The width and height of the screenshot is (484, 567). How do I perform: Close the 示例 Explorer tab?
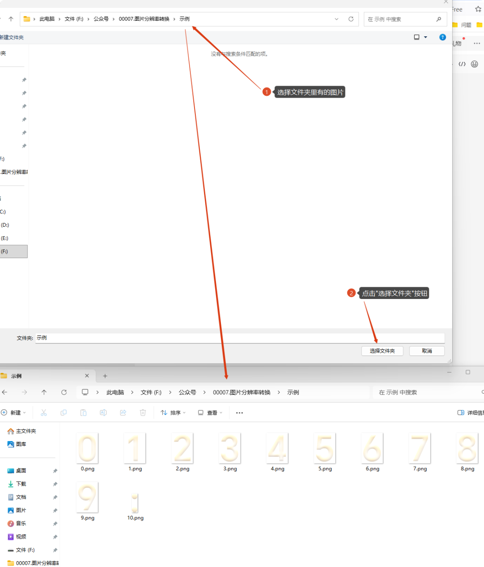tap(87, 376)
